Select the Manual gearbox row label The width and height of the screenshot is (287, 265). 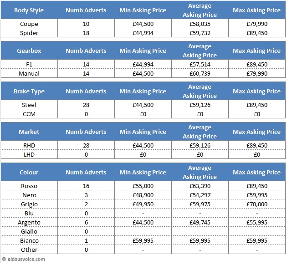(x=29, y=73)
